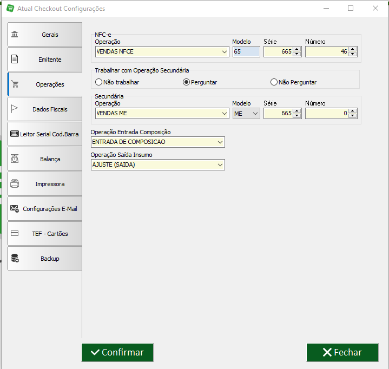Click the bank icon beside Gerais
The width and height of the screenshot is (389, 369).
click(15, 34)
